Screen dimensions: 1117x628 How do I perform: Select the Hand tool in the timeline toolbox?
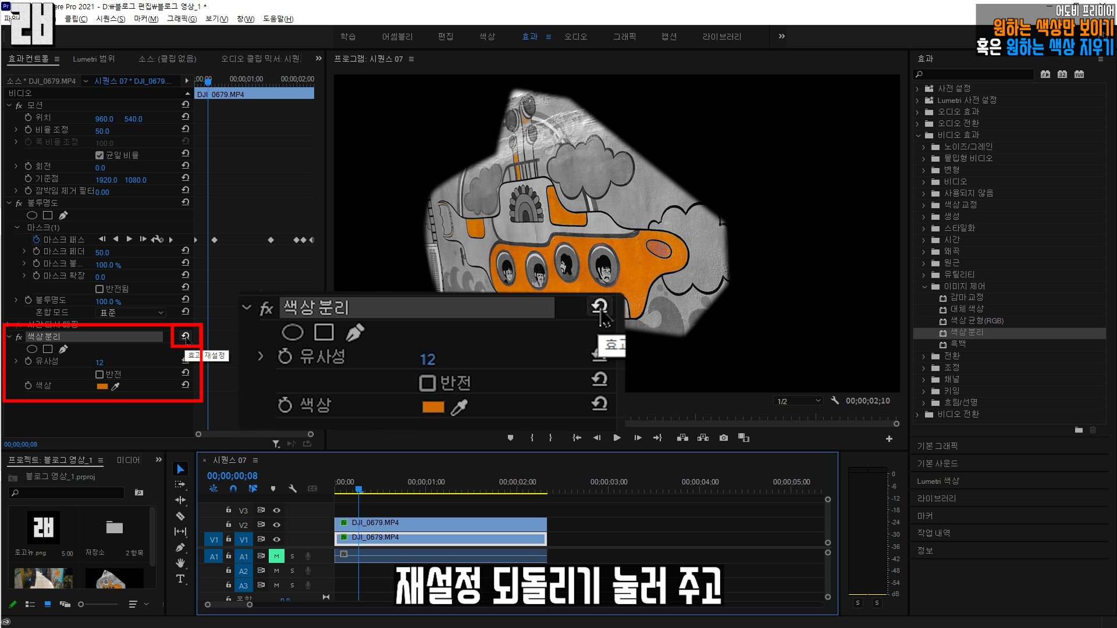point(180,562)
